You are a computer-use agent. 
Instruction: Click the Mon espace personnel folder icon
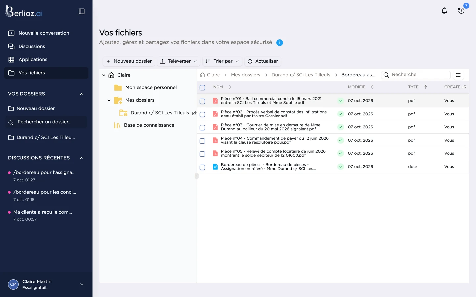coord(118,88)
